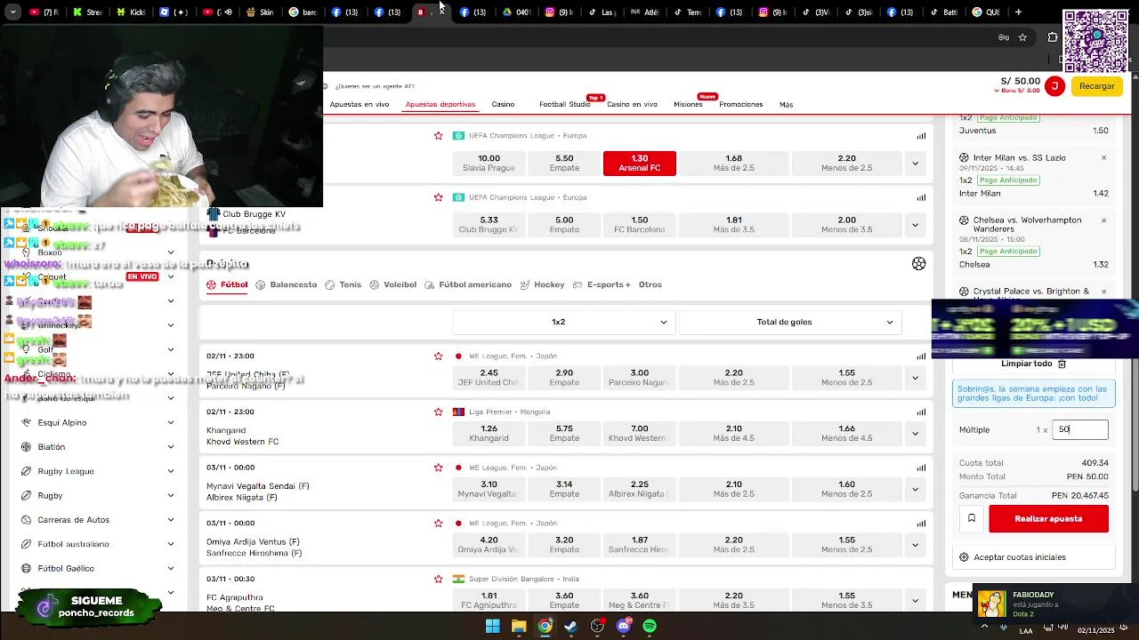1139x640 pixels.
Task: Select Khangarid 1.26 odds button
Action: coord(489,434)
